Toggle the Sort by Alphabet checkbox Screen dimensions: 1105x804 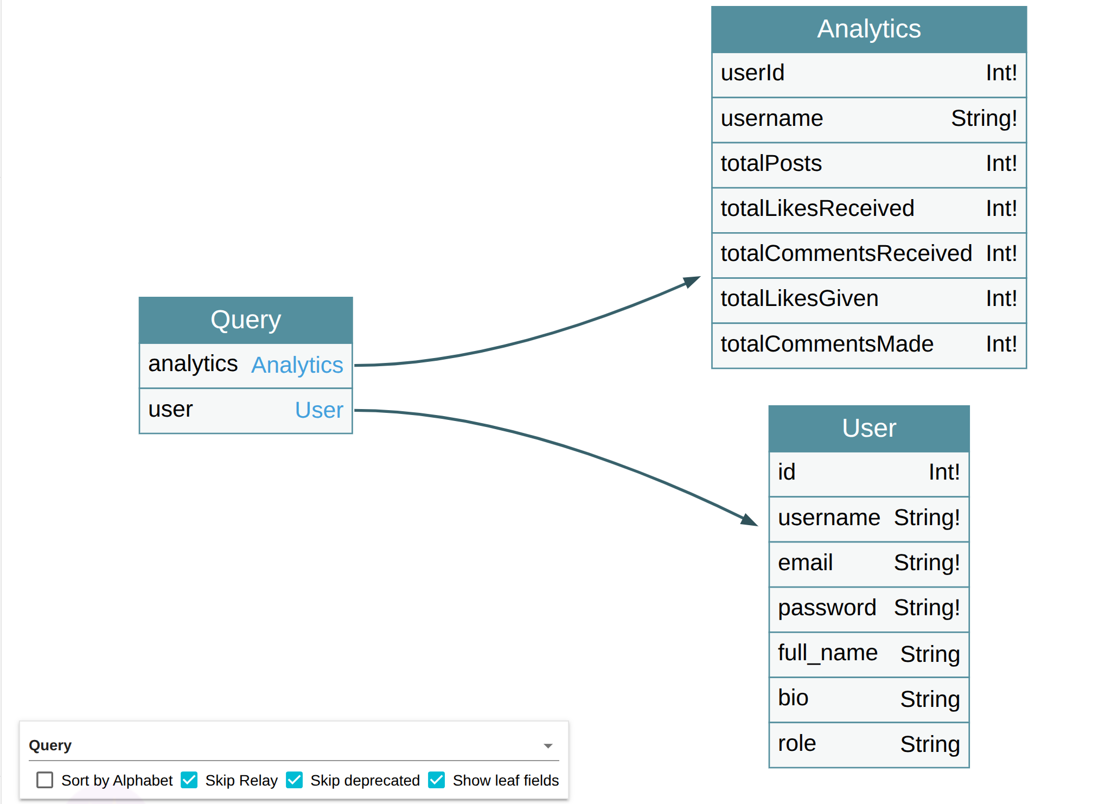pos(45,780)
